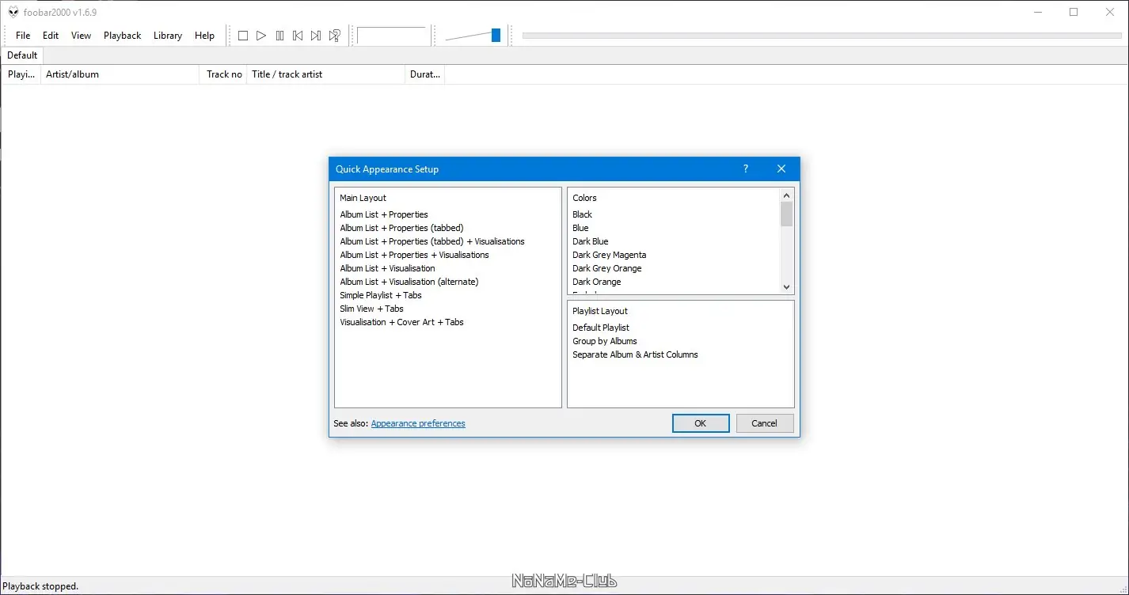Click the Playback stopped status bar text

[x=40, y=586]
